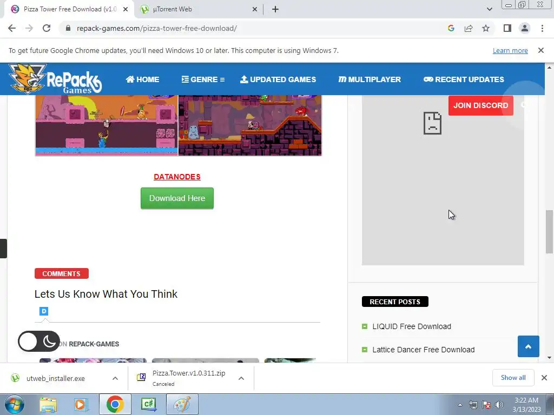The height and width of the screenshot is (415, 554).
Task: Click Show all downloads
Action: [513, 378]
